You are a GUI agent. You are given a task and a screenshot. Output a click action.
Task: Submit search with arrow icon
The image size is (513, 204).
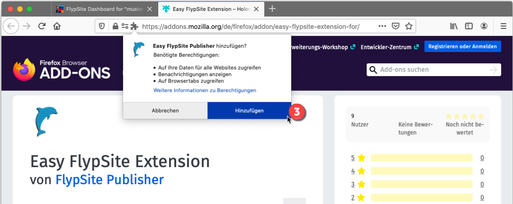(493, 70)
